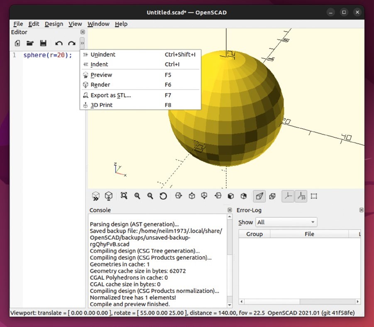Open the Design menu

coord(54,24)
